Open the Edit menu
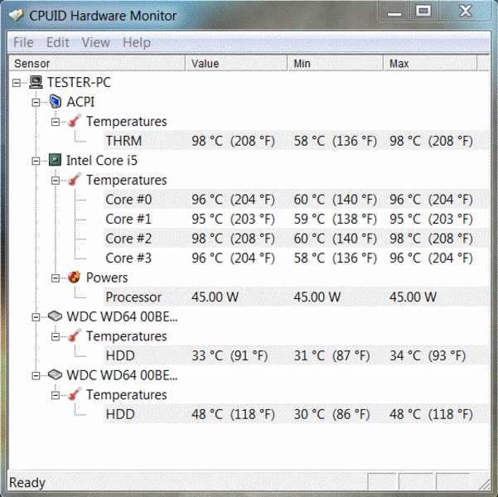Screen dimensions: 498x497 click(x=57, y=42)
